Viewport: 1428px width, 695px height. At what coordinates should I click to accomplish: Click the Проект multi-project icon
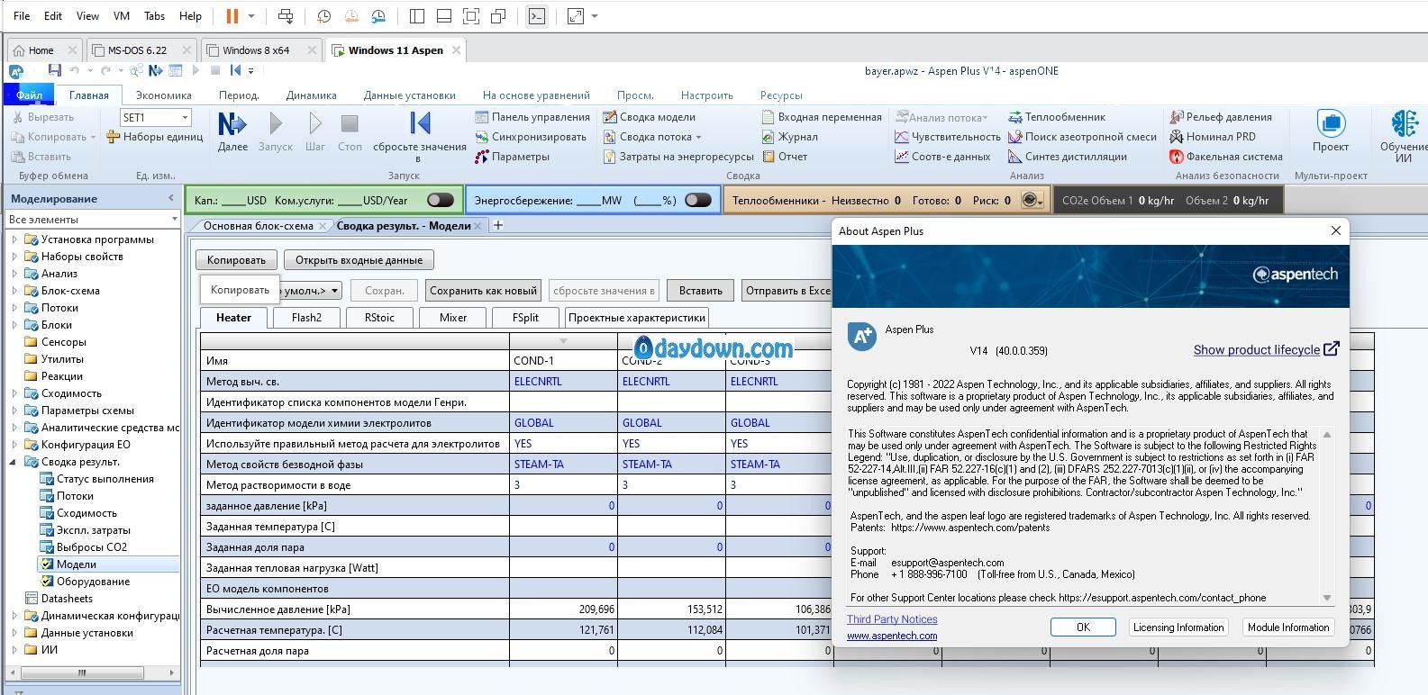tap(1331, 123)
